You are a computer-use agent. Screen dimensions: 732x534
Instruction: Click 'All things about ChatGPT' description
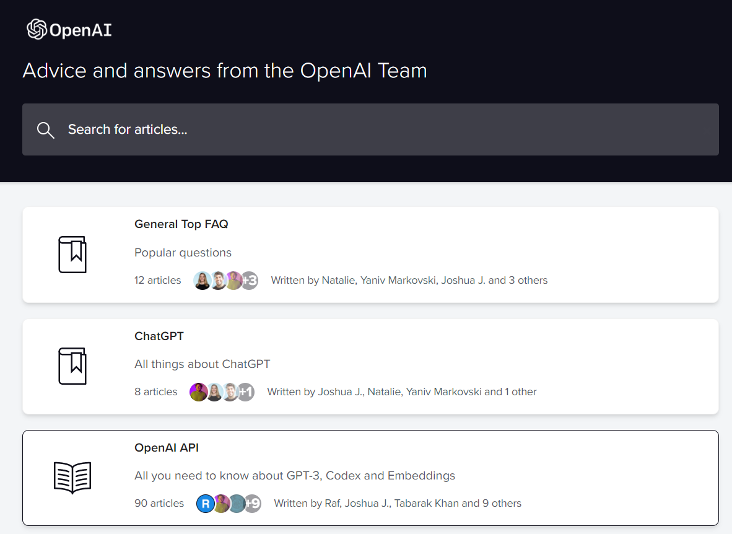pyautogui.click(x=202, y=364)
